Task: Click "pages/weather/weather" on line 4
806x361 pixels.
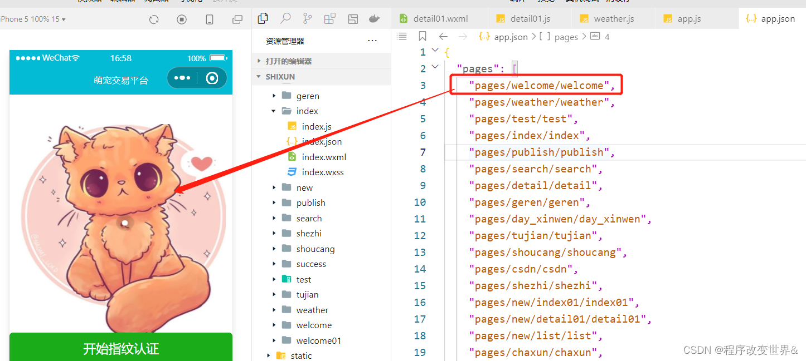Action: pyautogui.click(x=539, y=102)
